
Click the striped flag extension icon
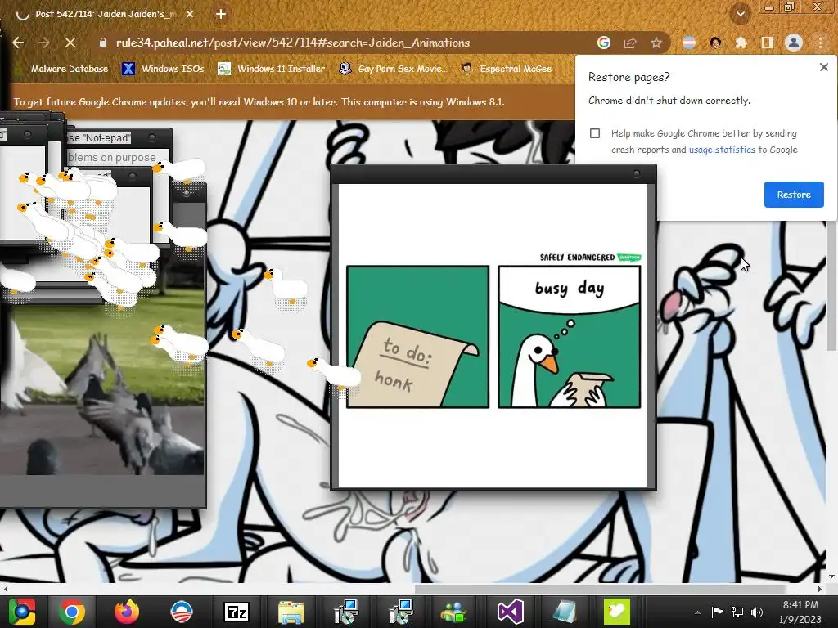point(689,43)
